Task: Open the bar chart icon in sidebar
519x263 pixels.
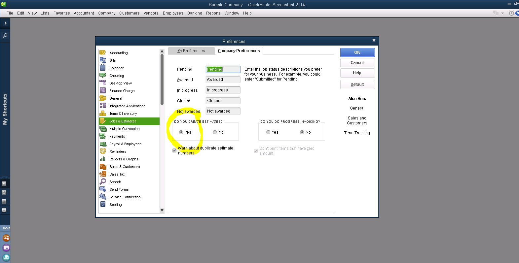Action: 4,201
